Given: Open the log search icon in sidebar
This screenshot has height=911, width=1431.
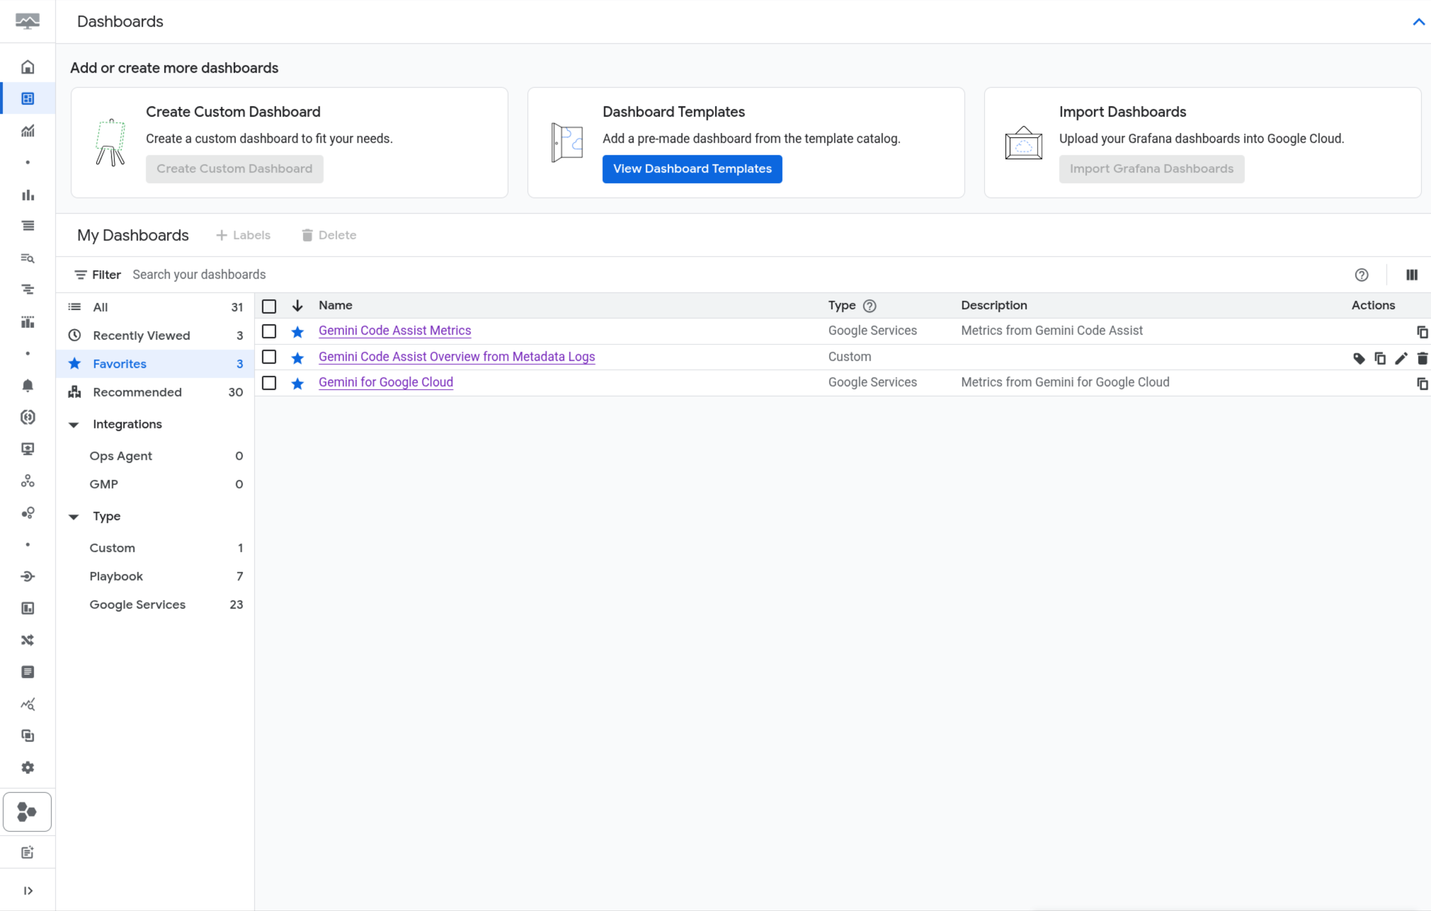Looking at the screenshot, I should [x=27, y=258].
